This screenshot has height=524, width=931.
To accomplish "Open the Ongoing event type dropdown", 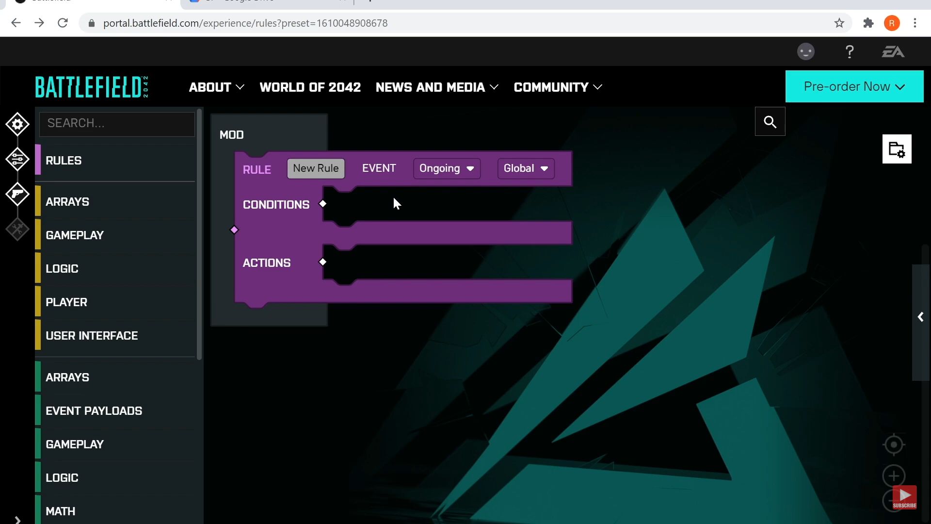I will pos(447,168).
